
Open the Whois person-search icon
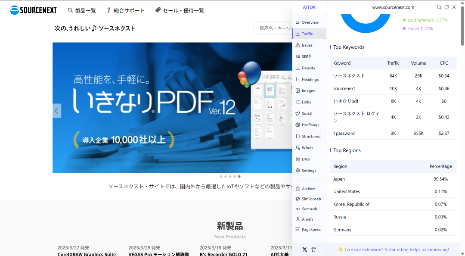pyautogui.click(x=298, y=147)
